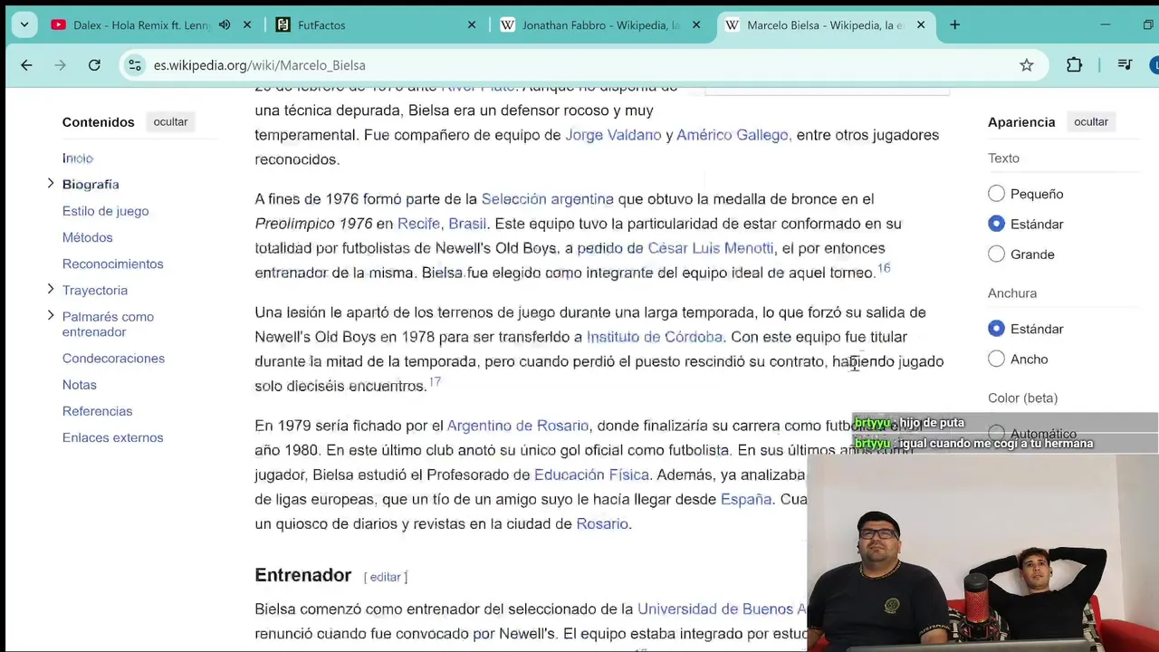Select Grande text size
The image size is (1159, 652).
pyautogui.click(x=996, y=254)
